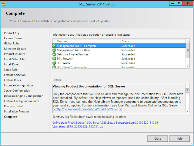Click the SQL Server Setup title bar icon
Viewport: 194px width, 146px height.
[x=4, y=4]
